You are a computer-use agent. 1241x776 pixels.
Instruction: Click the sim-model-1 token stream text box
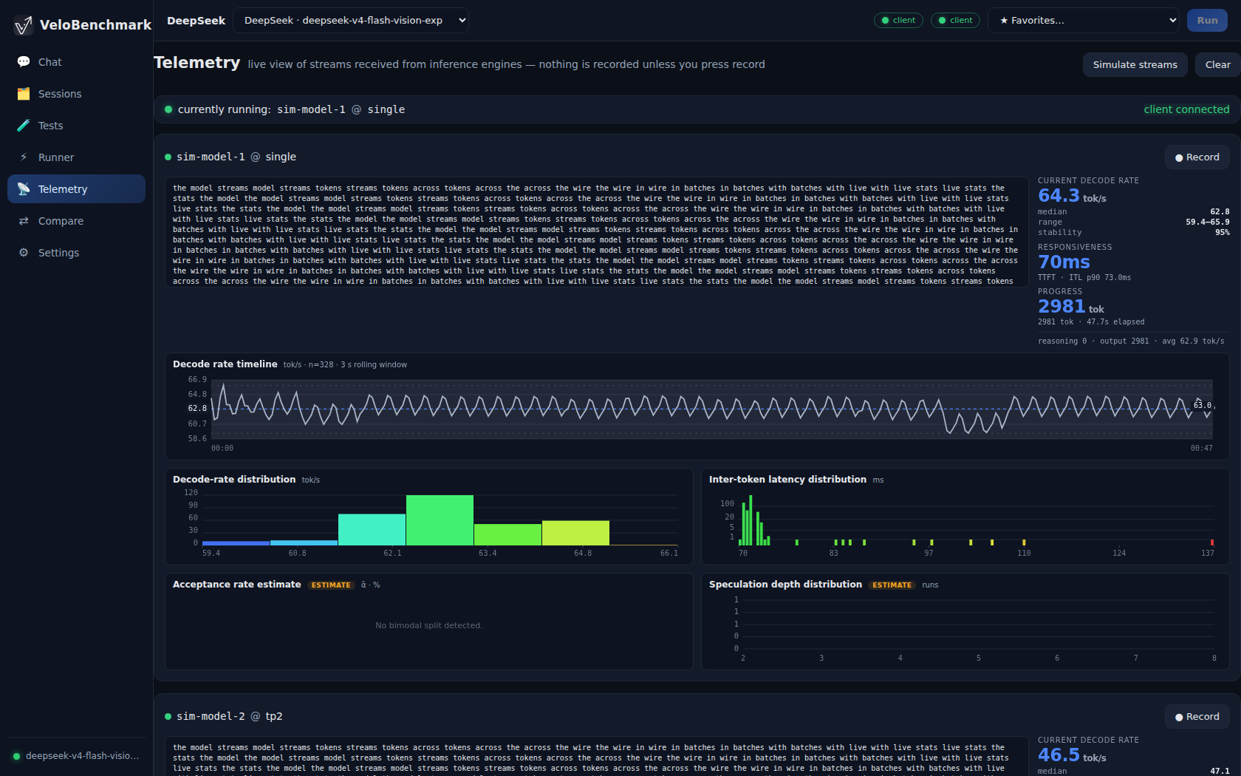596,232
